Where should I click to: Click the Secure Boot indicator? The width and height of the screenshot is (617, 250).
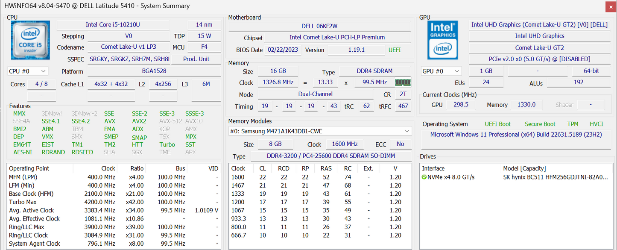coord(540,124)
